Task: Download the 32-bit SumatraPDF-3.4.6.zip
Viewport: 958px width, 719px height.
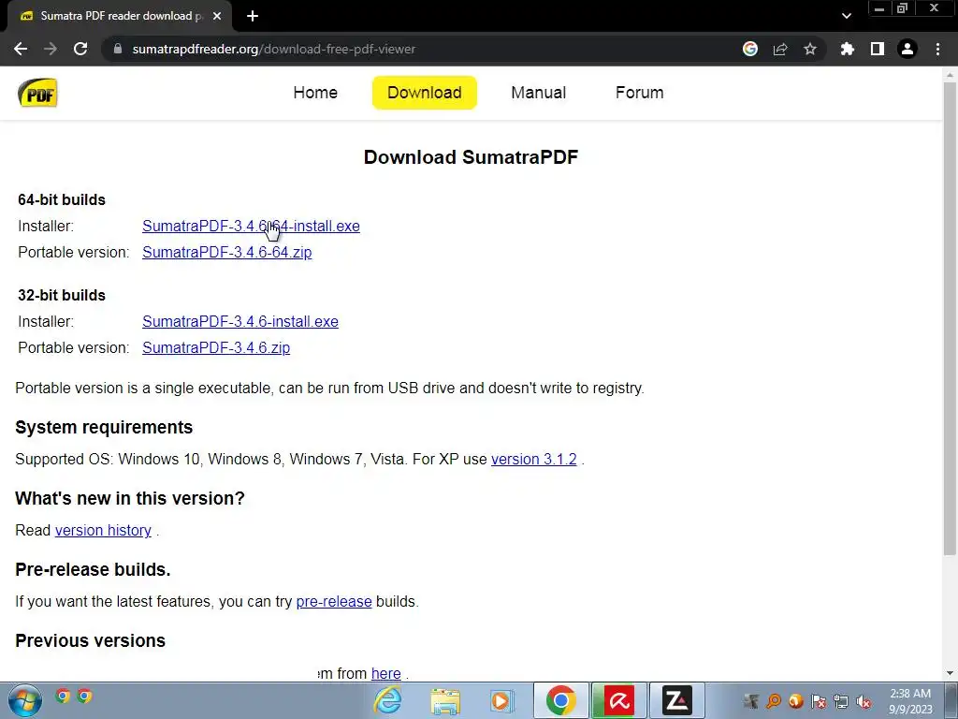Action: click(216, 347)
